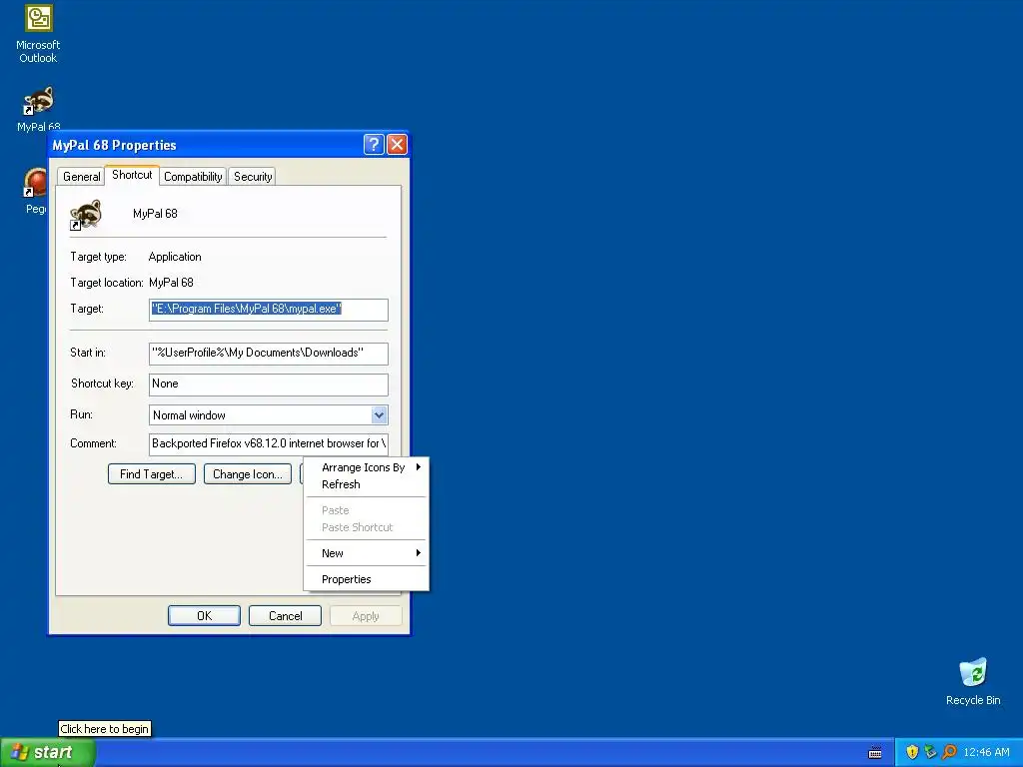Image resolution: width=1023 pixels, height=767 pixels.
Task: Click the Start in input field
Action: [268, 353]
